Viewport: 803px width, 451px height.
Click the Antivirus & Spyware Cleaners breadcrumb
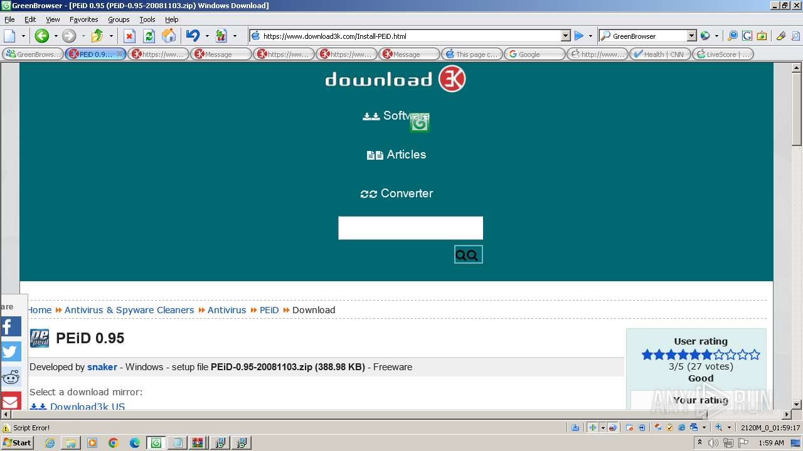coord(129,310)
